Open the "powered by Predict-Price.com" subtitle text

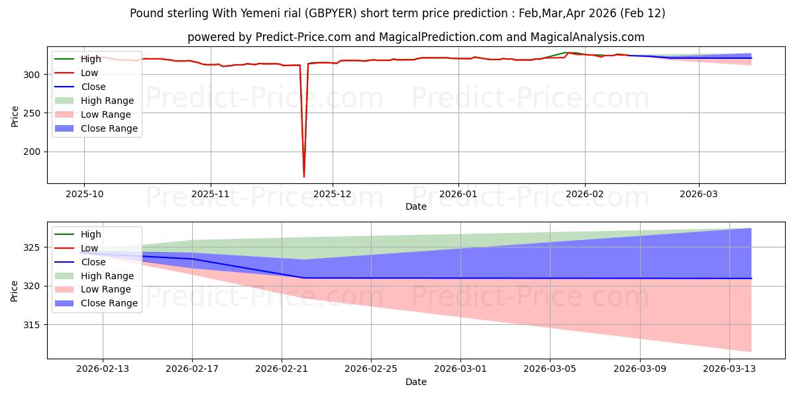pos(416,37)
